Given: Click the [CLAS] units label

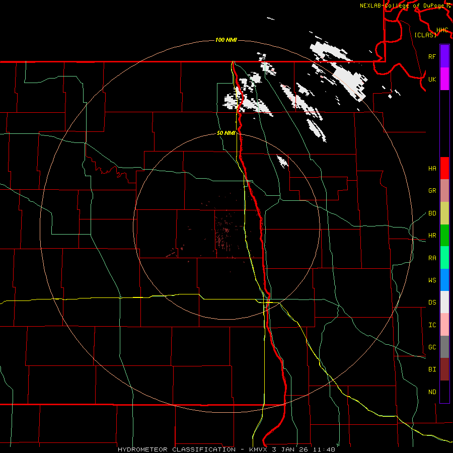Looking at the screenshot, I should [x=425, y=35].
